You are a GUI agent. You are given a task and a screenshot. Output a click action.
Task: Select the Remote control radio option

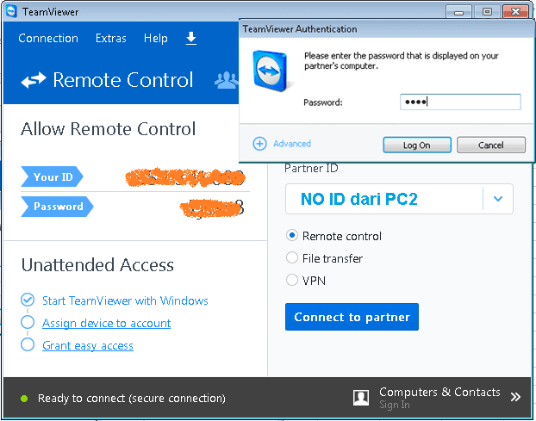[293, 236]
